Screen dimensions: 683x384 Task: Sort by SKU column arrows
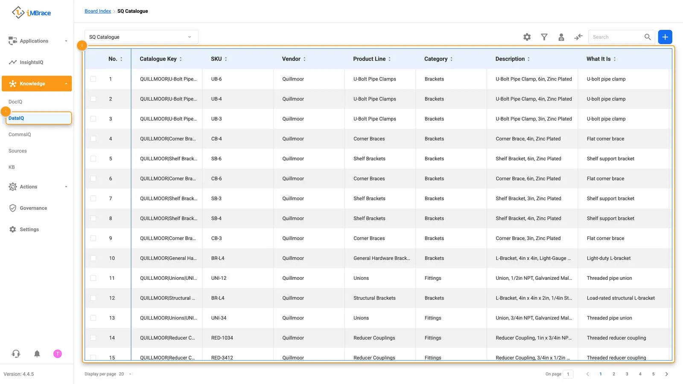click(x=226, y=59)
